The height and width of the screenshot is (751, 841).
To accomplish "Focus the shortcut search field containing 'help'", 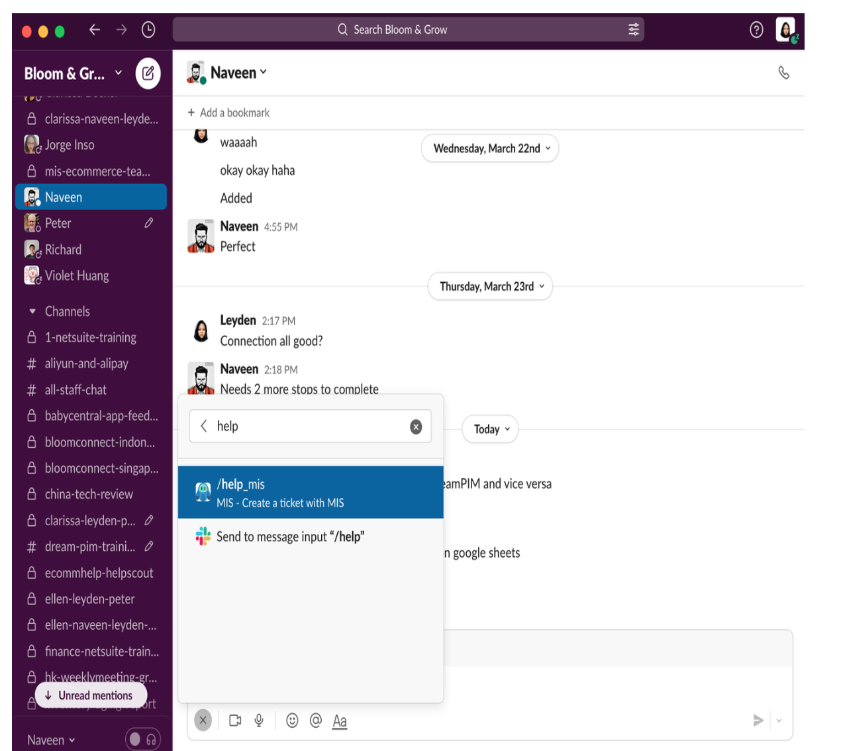I will 310,426.
